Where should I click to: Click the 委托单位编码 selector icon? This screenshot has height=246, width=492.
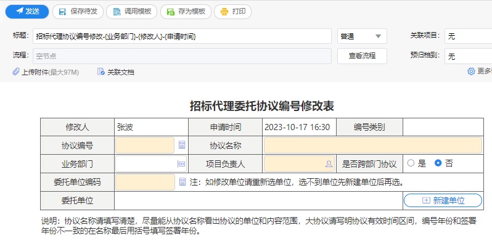pyautogui.click(x=182, y=182)
